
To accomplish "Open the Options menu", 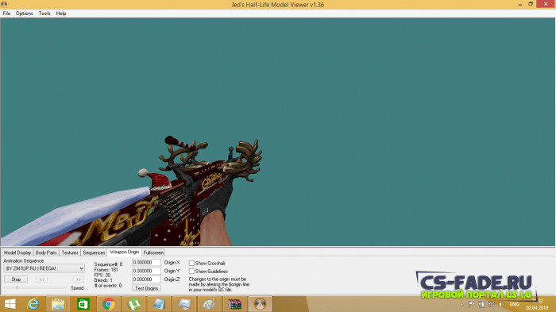I will point(24,13).
